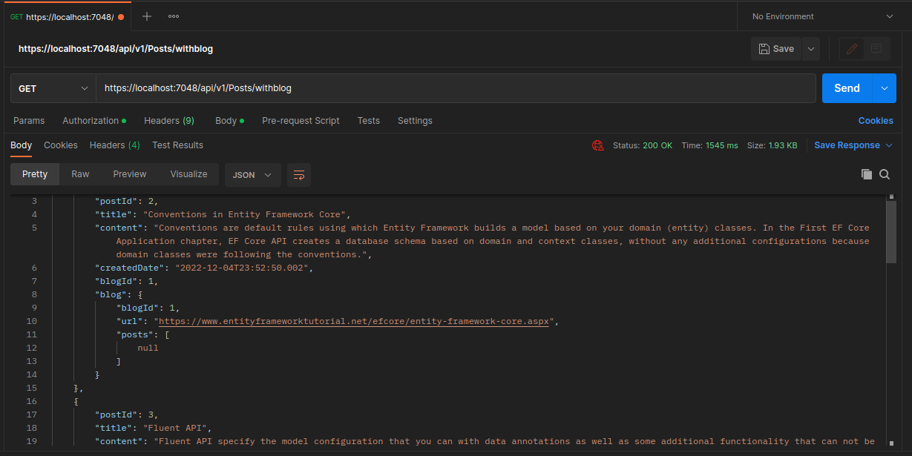This screenshot has width=912, height=456.
Task: Open the response Headers (4) tab
Action: (115, 145)
